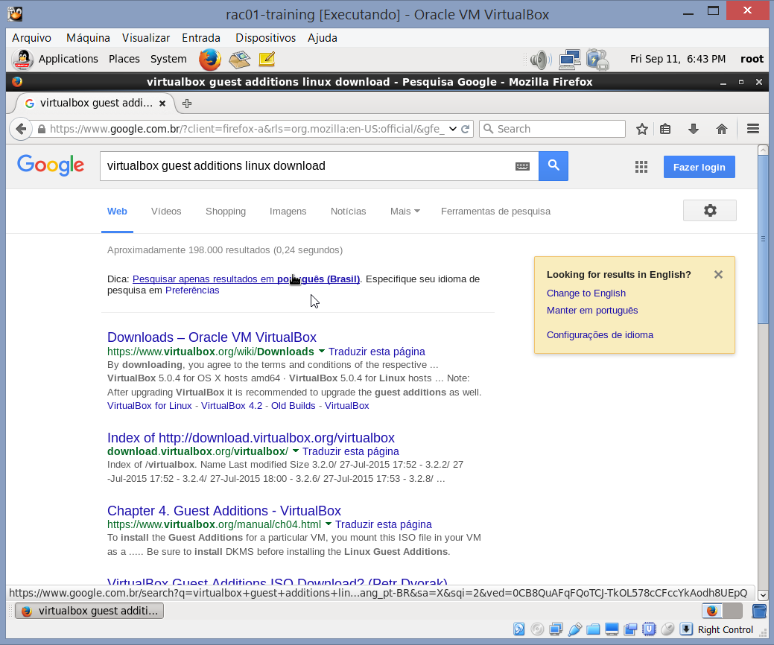This screenshot has width=774, height=645.
Task: Open the Máquina menu
Action: click(88, 38)
